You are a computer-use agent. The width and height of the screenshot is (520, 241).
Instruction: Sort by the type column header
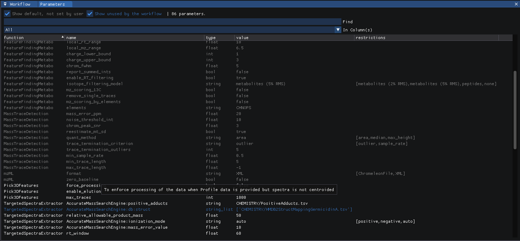(220, 38)
